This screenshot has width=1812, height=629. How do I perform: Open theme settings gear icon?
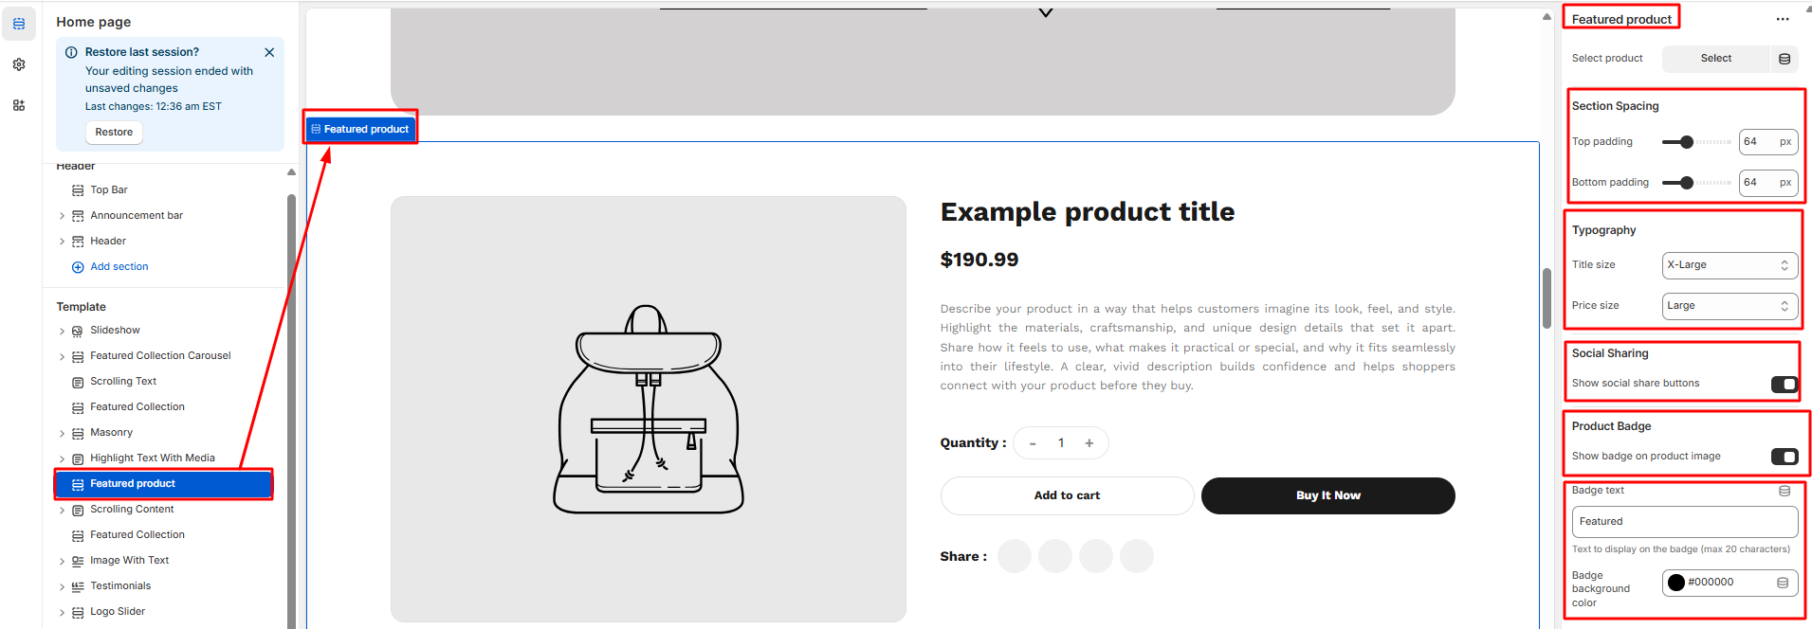click(19, 64)
